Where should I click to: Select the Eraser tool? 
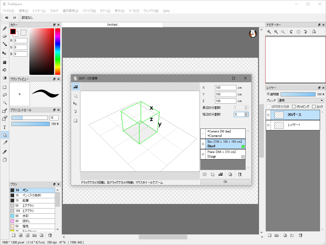[4, 36]
